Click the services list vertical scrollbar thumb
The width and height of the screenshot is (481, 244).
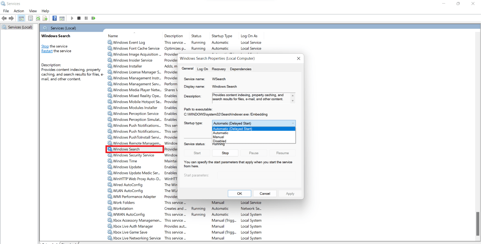tap(478, 224)
